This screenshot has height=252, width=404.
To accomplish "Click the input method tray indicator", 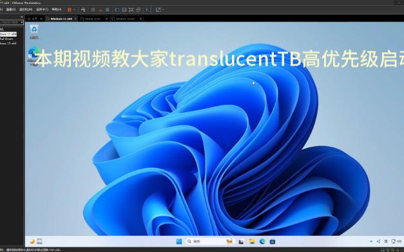I will pos(386,241).
